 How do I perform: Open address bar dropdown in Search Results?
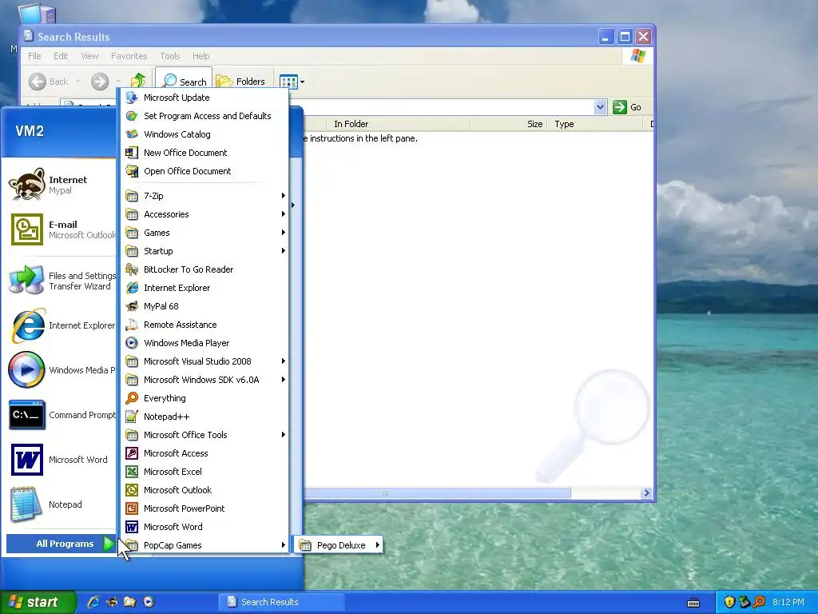pos(600,107)
